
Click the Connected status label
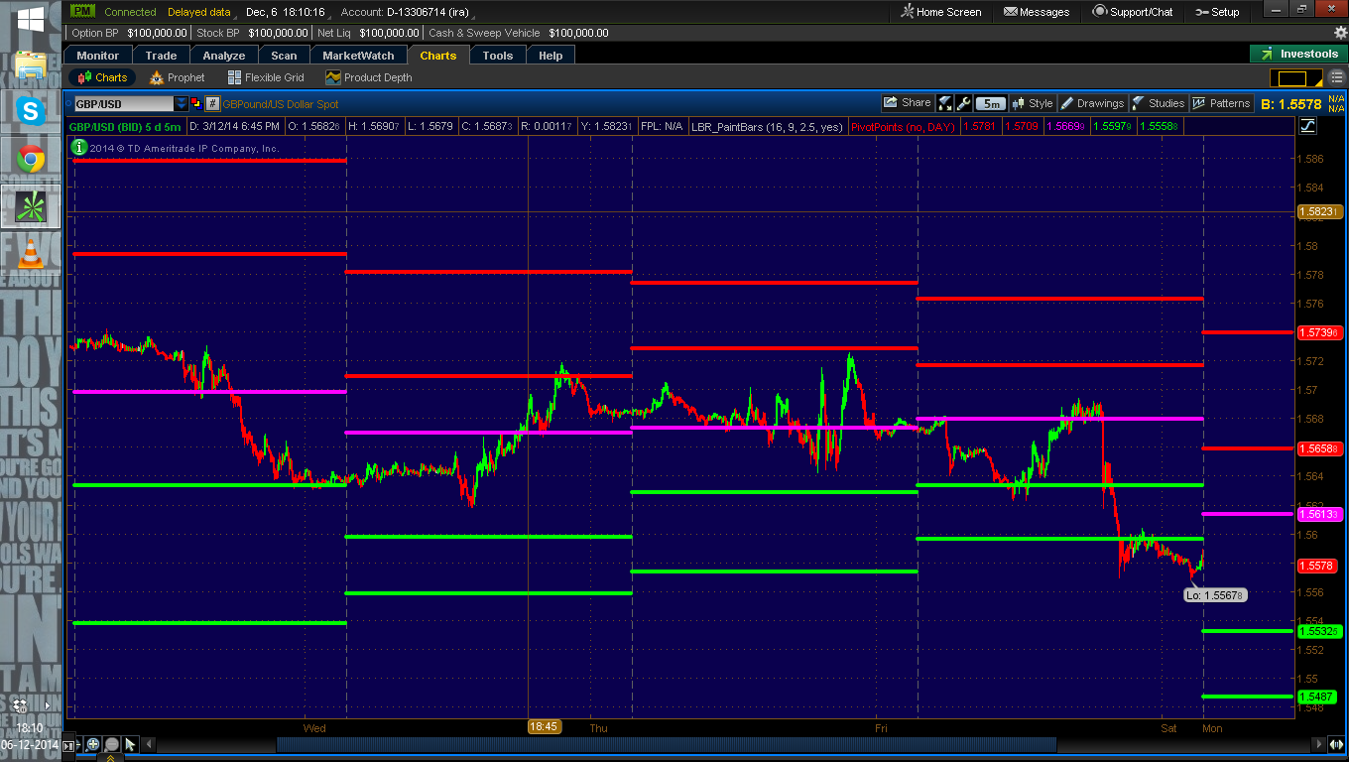tap(130, 12)
